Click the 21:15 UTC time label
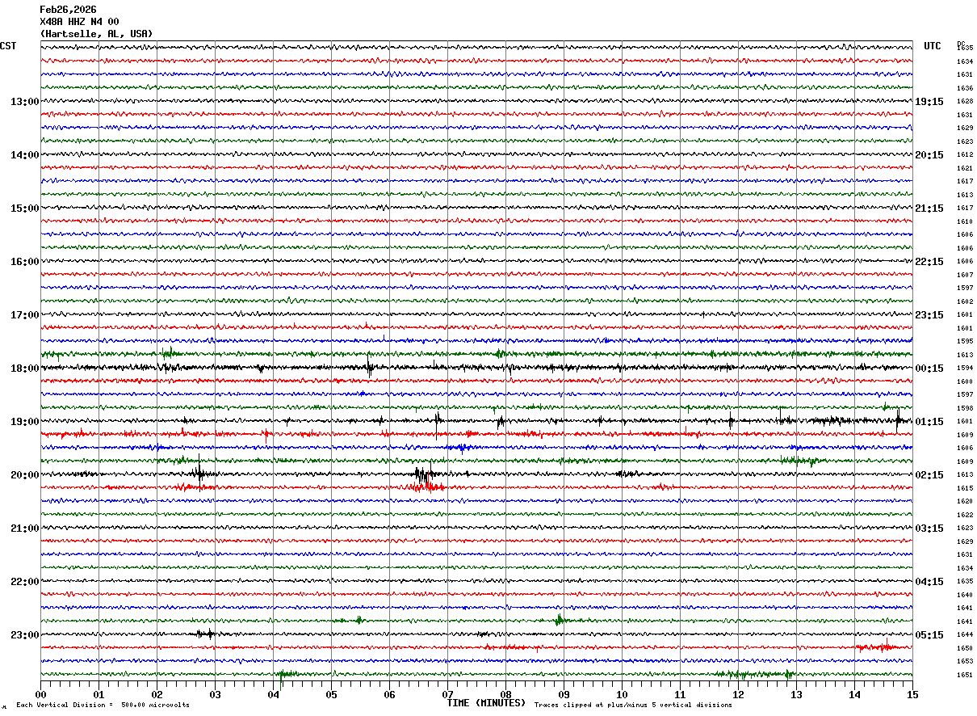This screenshot has height=716, width=977. (929, 208)
